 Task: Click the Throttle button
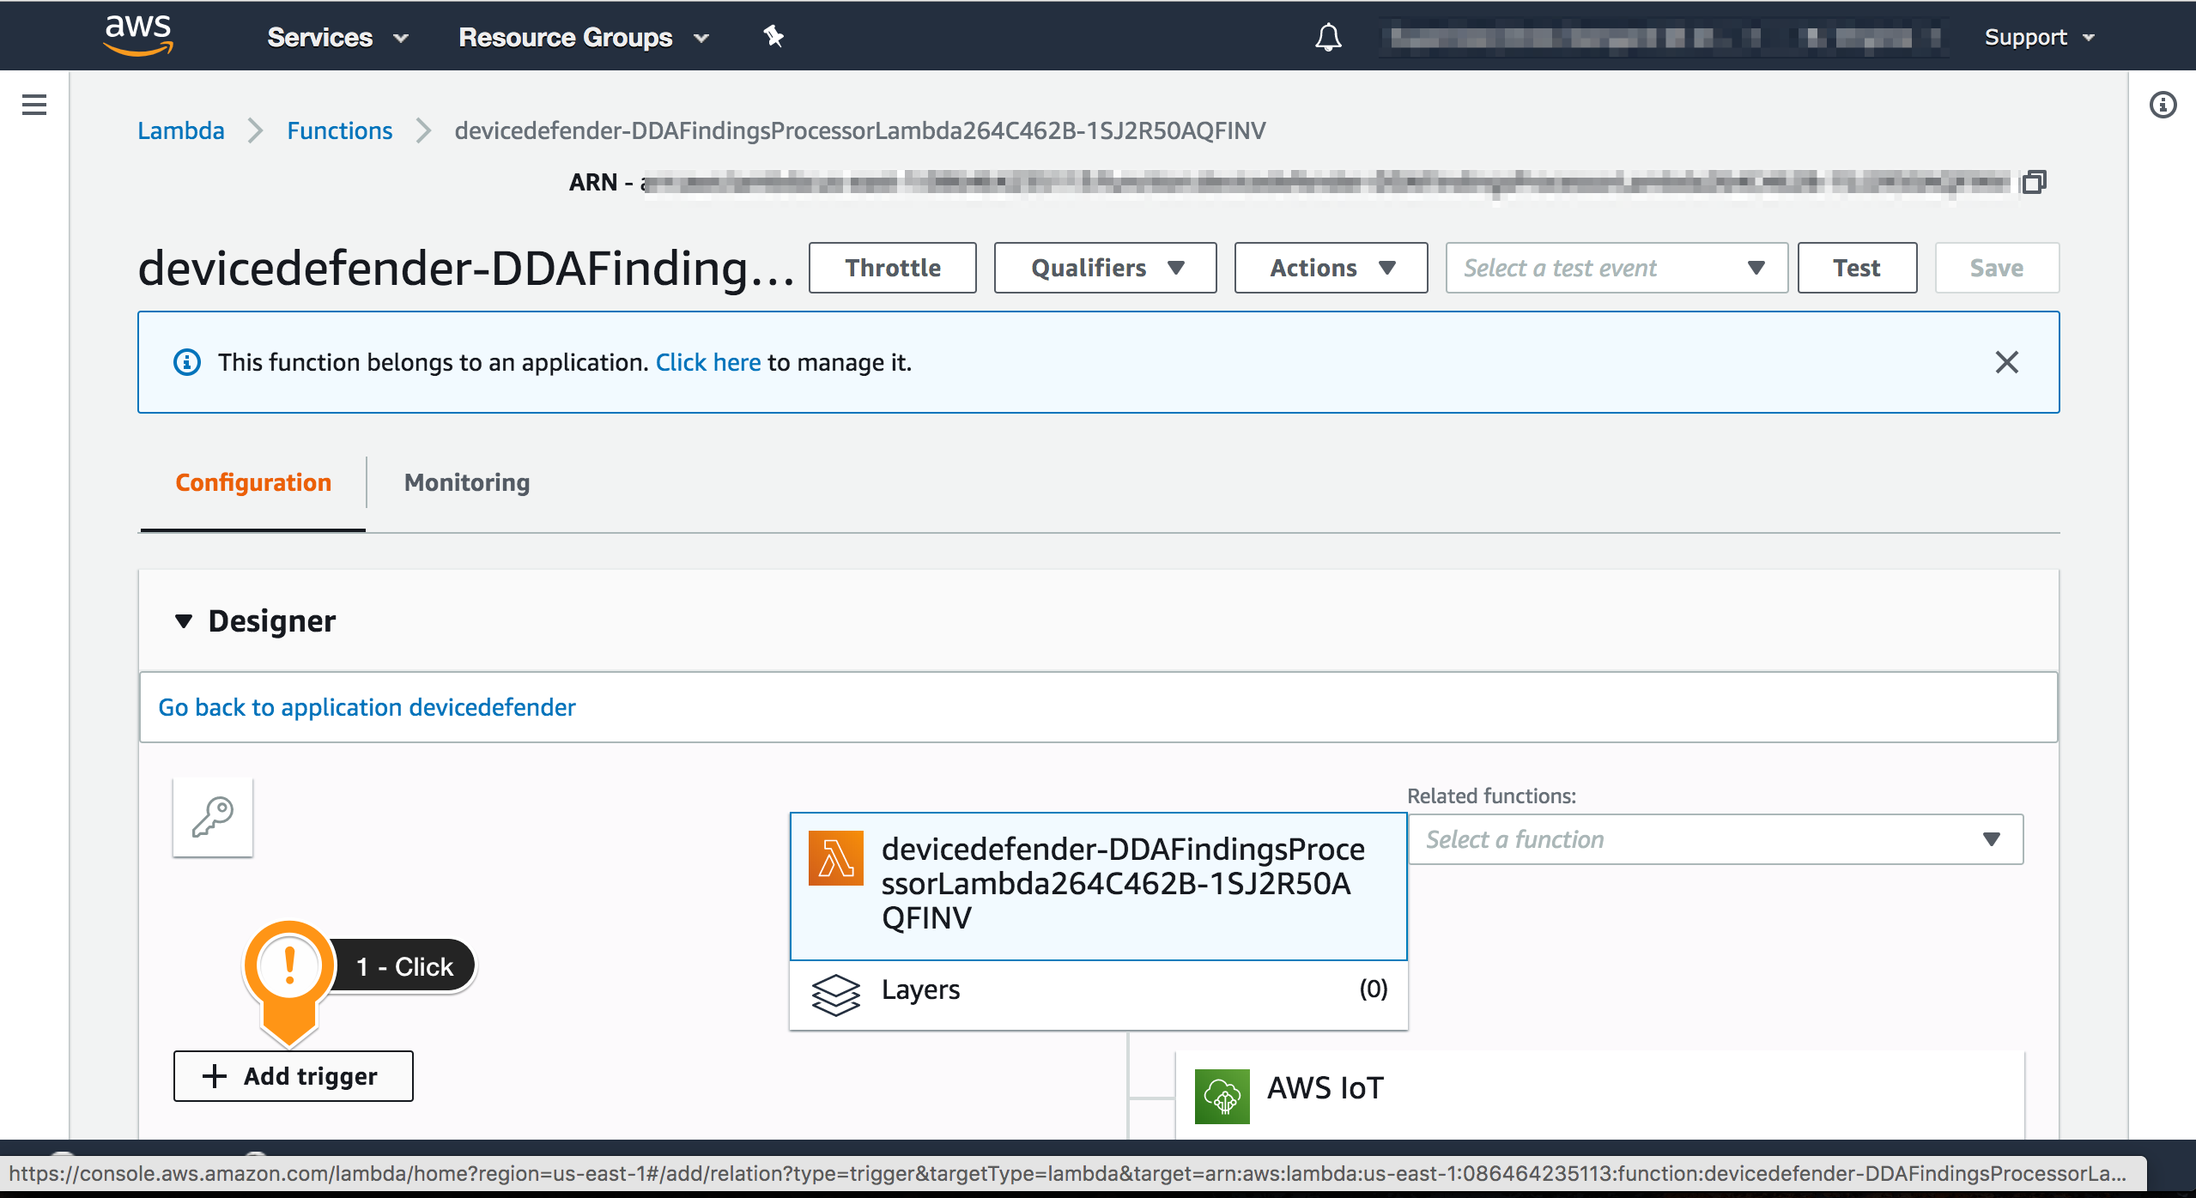coord(893,268)
